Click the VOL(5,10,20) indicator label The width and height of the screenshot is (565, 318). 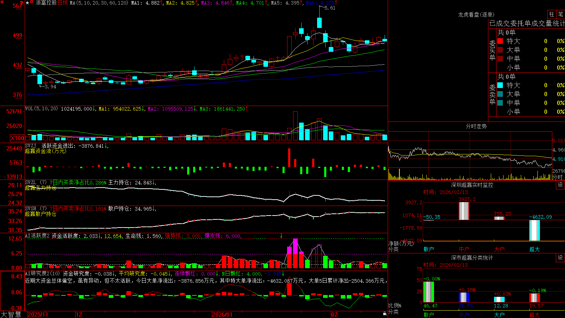point(41,109)
